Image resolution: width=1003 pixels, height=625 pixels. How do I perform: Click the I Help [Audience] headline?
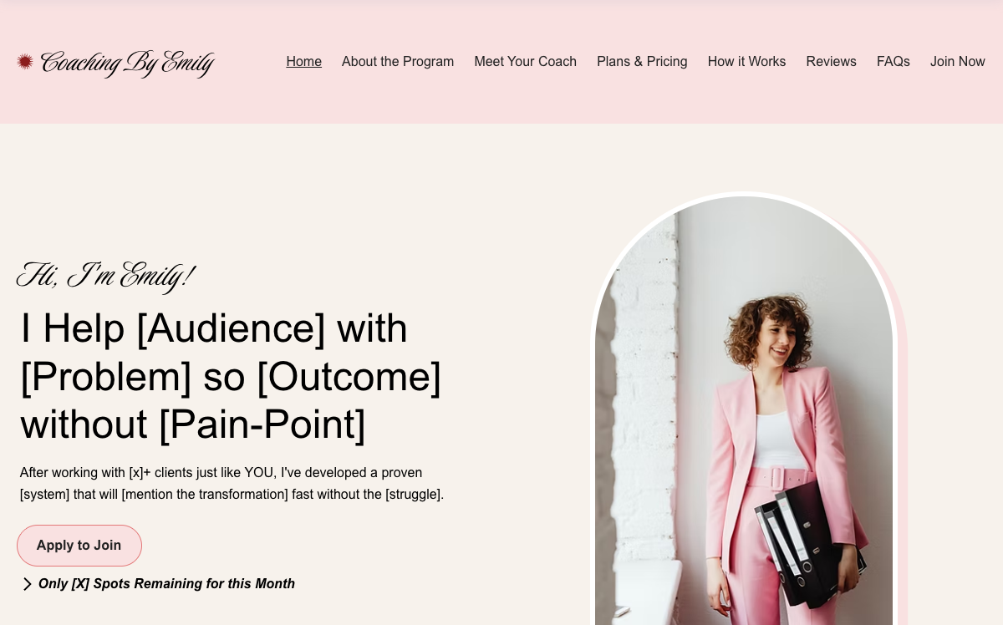click(231, 375)
